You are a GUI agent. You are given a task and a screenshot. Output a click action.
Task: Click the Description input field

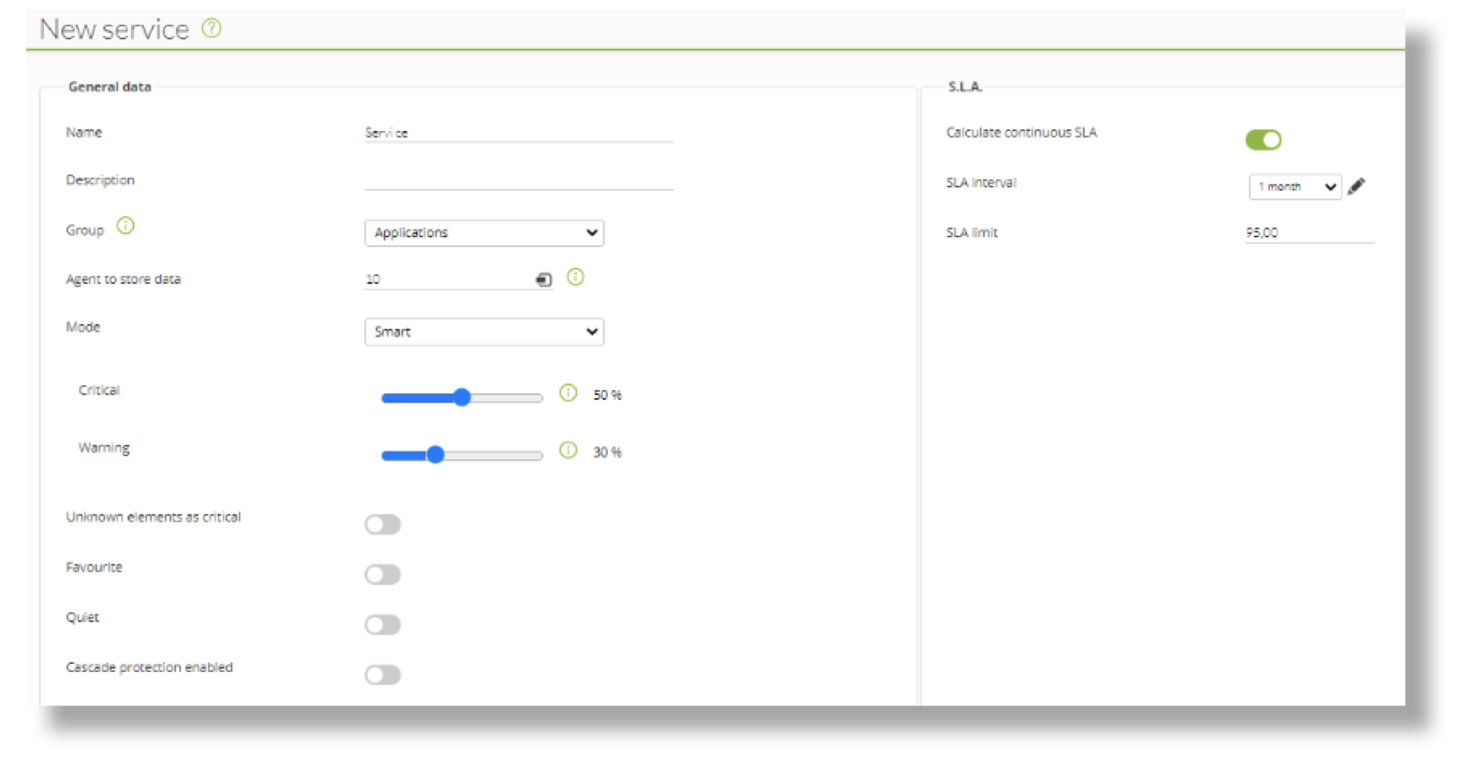click(x=519, y=180)
